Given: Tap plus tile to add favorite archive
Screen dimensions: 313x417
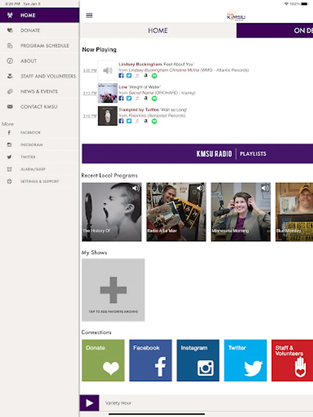Looking at the screenshot, I should click(114, 290).
